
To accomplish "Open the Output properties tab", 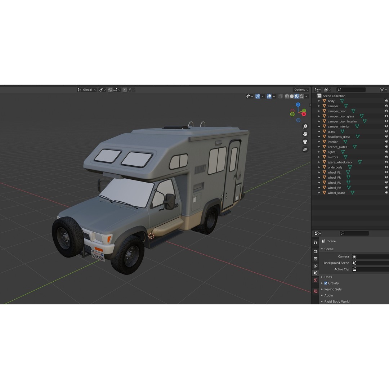I will 316,258.
